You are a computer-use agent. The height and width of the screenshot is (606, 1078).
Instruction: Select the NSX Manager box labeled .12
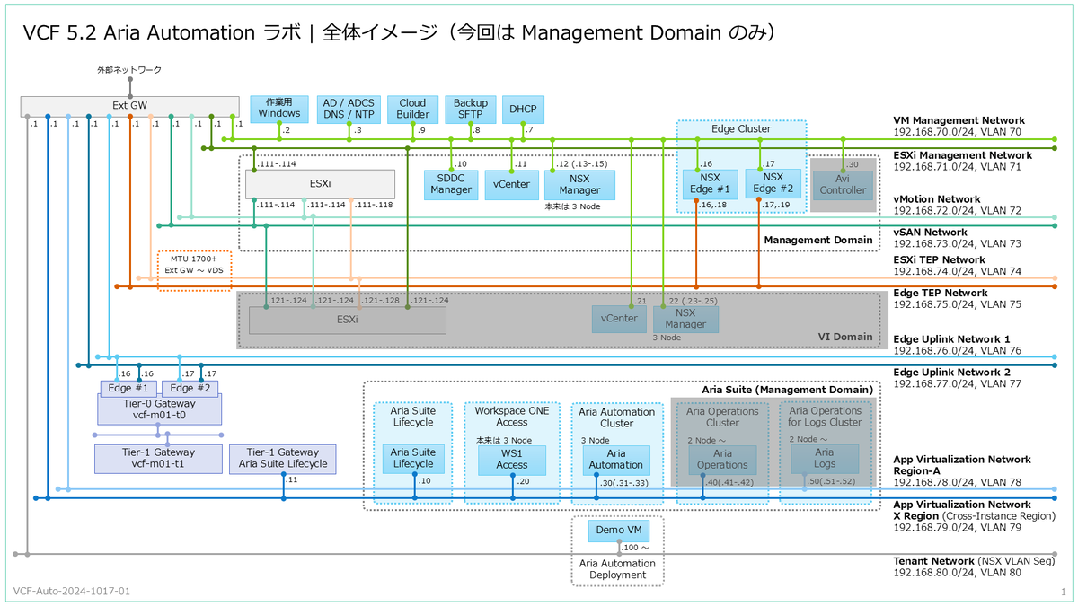[579, 184]
